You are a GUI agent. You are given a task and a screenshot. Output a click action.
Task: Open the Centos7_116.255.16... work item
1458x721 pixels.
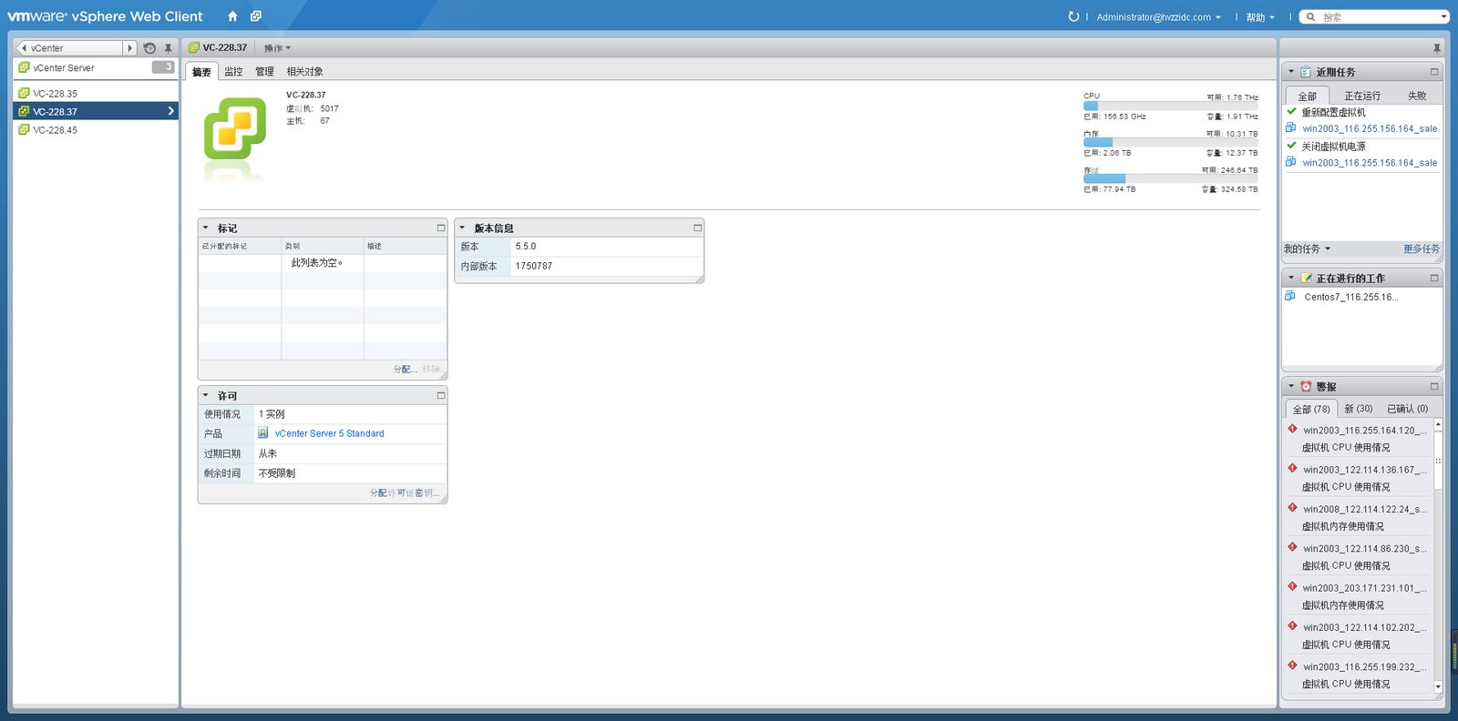click(x=1351, y=297)
